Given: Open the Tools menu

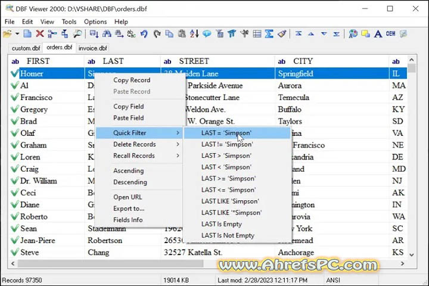Looking at the screenshot, I should (69, 22).
